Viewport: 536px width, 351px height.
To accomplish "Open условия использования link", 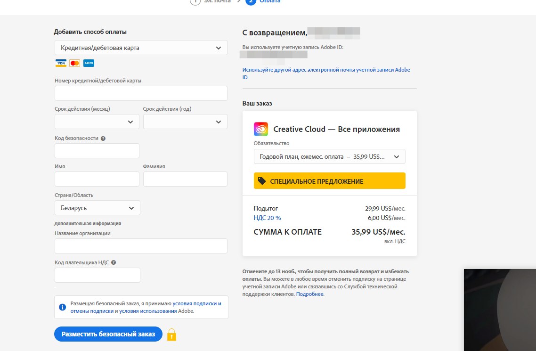I will click(x=148, y=311).
